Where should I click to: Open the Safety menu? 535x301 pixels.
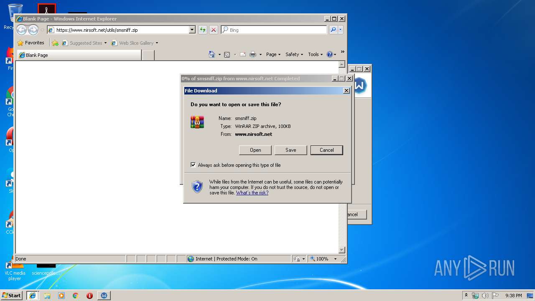[294, 54]
